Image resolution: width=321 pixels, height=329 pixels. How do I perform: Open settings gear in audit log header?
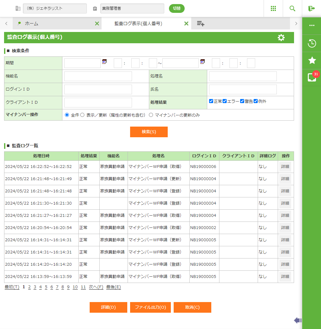[281, 38]
